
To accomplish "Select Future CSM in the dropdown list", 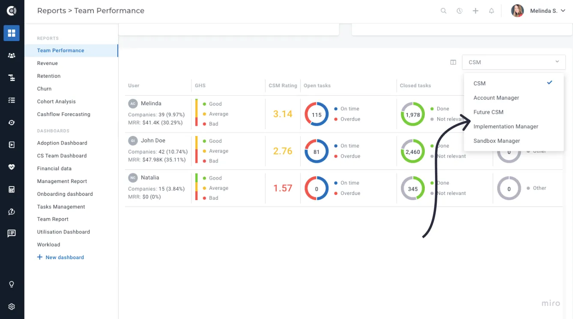I will click(513, 112).
